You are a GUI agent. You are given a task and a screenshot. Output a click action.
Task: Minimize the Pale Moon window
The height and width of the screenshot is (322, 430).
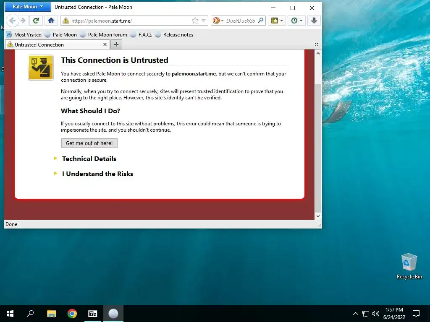273,8
